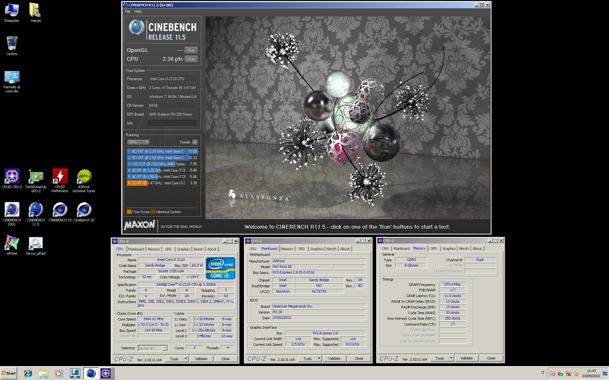The image size is (609, 380).
Task: Open Windows Media Player from taskbar
Action: tap(59, 373)
